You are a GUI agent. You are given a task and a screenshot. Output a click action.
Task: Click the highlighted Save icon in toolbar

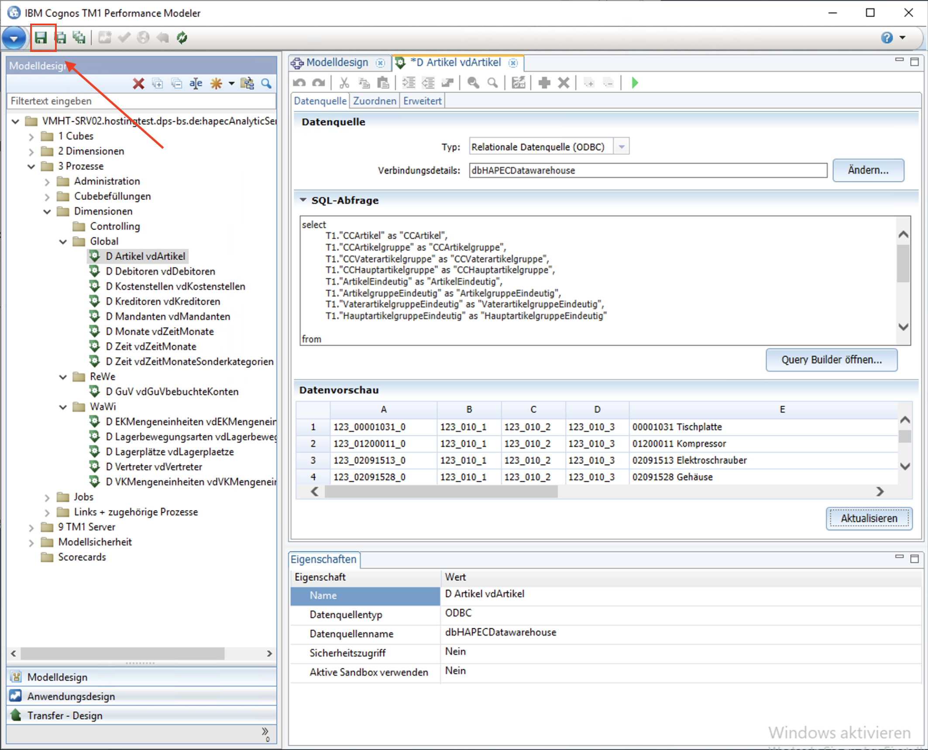41,38
